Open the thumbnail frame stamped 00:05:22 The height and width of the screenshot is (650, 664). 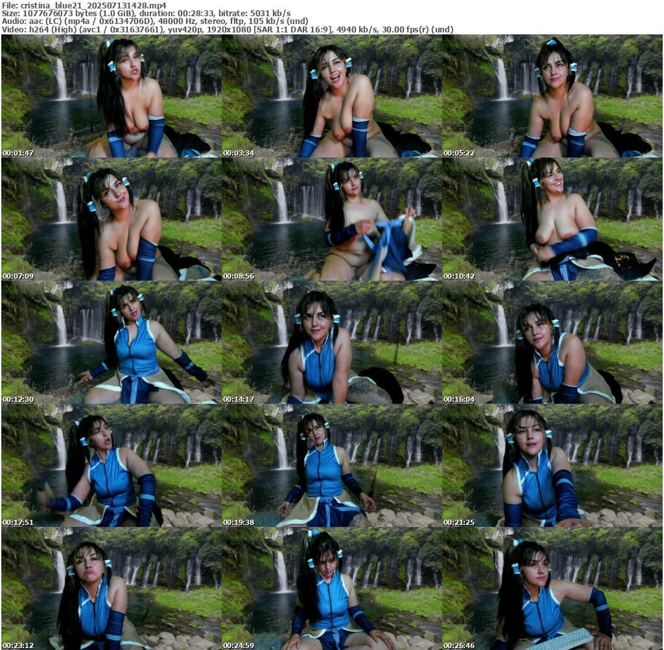(552, 96)
